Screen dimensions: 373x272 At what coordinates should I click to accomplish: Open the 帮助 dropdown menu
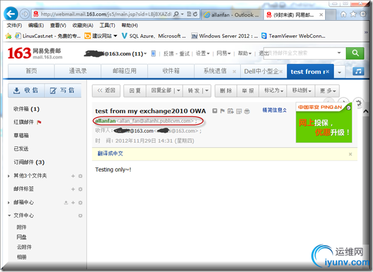[245, 53]
